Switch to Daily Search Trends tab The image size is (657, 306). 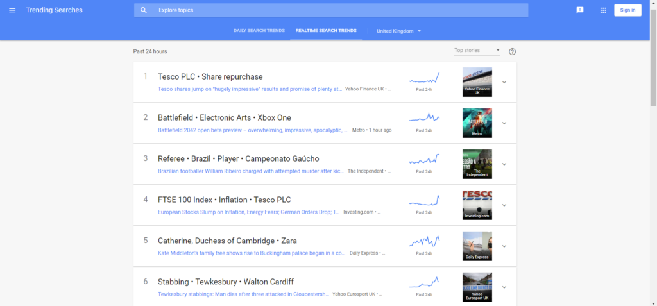pos(259,31)
